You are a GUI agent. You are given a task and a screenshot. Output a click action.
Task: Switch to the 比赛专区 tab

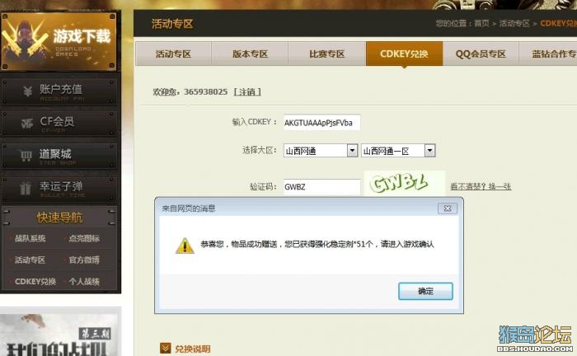point(326,54)
